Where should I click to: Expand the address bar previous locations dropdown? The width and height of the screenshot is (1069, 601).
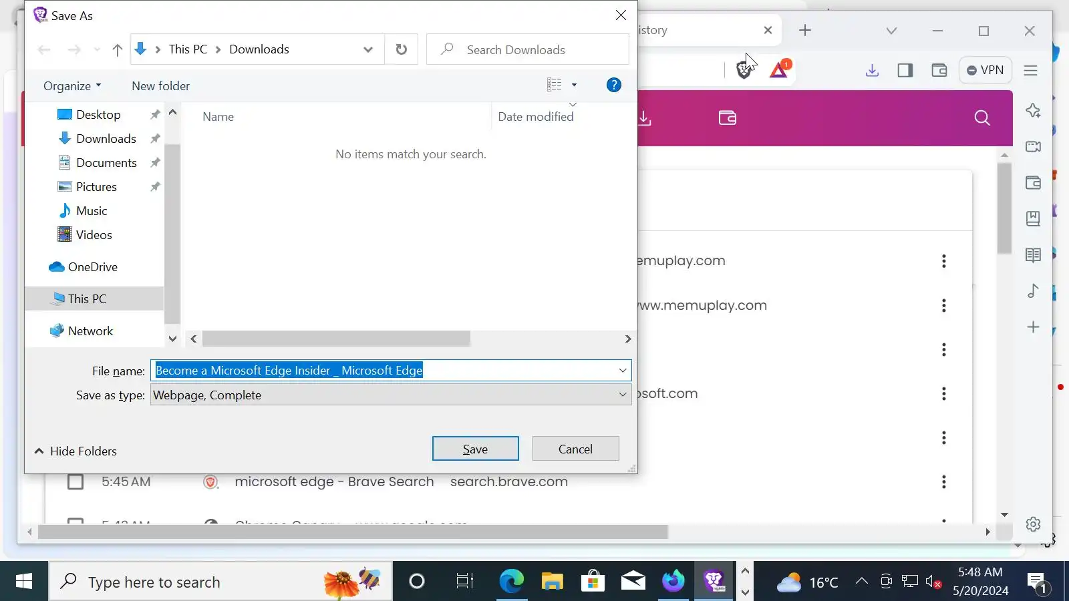click(x=368, y=49)
